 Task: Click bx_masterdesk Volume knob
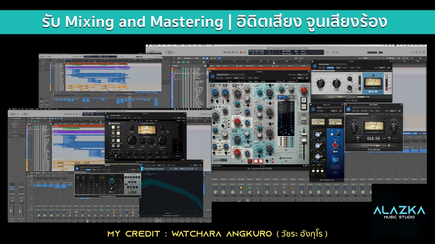click(132, 140)
